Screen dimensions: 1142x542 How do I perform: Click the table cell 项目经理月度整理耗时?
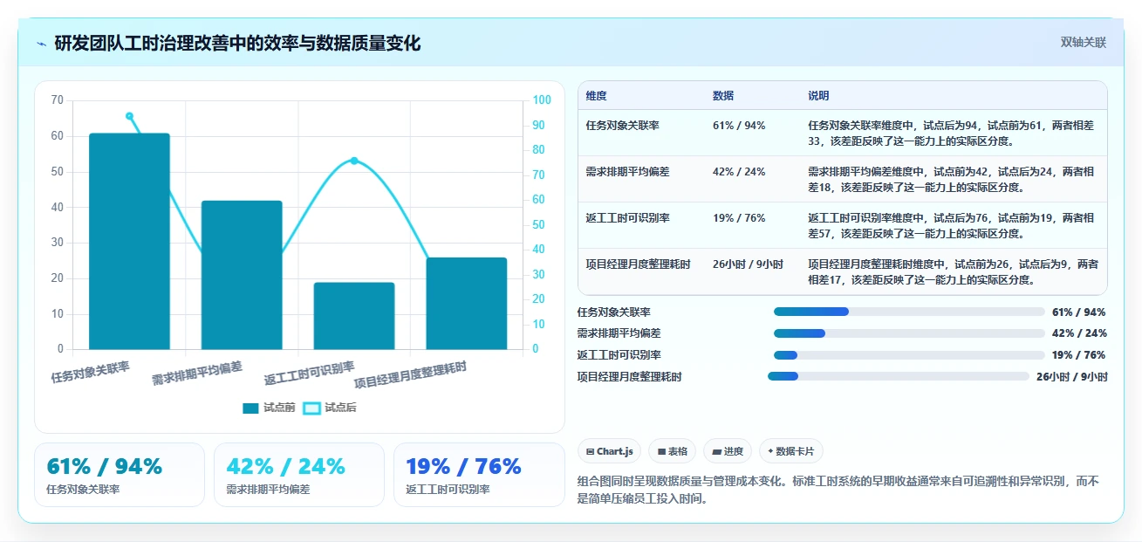point(639,264)
